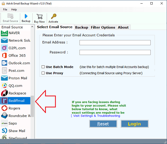Select the NAVER icon in source list
167x144 pixels.
[x=4, y=33]
